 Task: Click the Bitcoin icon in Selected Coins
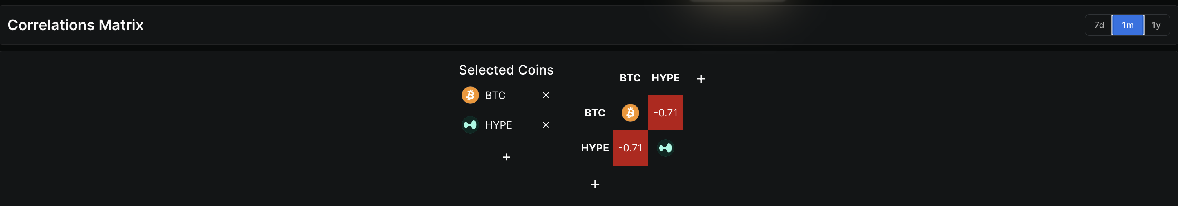tap(470, 95)
